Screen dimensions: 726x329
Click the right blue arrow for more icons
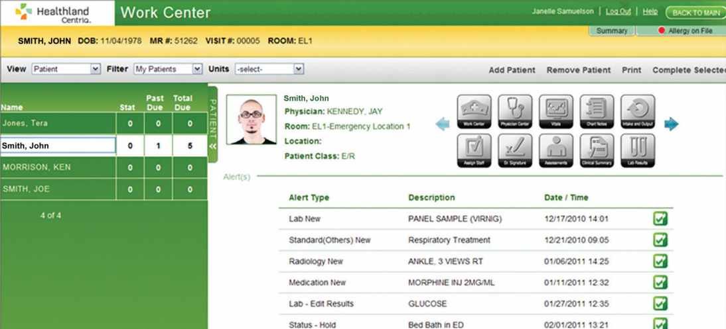pos(672,124)
